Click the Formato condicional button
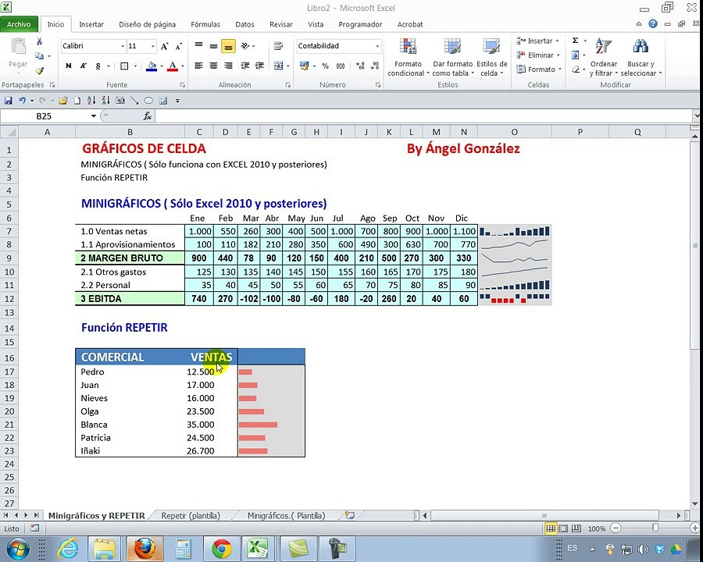 [408, 57]
